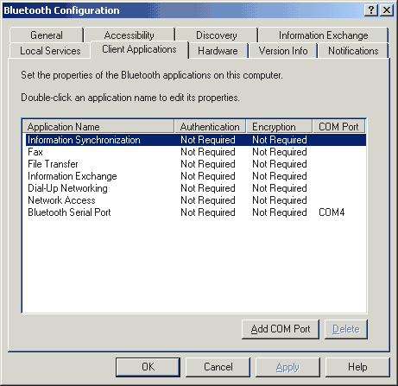
Task: View the Version Info tab
Action: click(x=283, y=51)
